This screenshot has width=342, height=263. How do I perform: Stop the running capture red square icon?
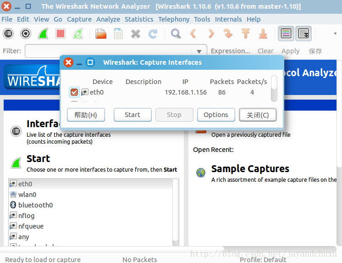click(x=60, y=34)
